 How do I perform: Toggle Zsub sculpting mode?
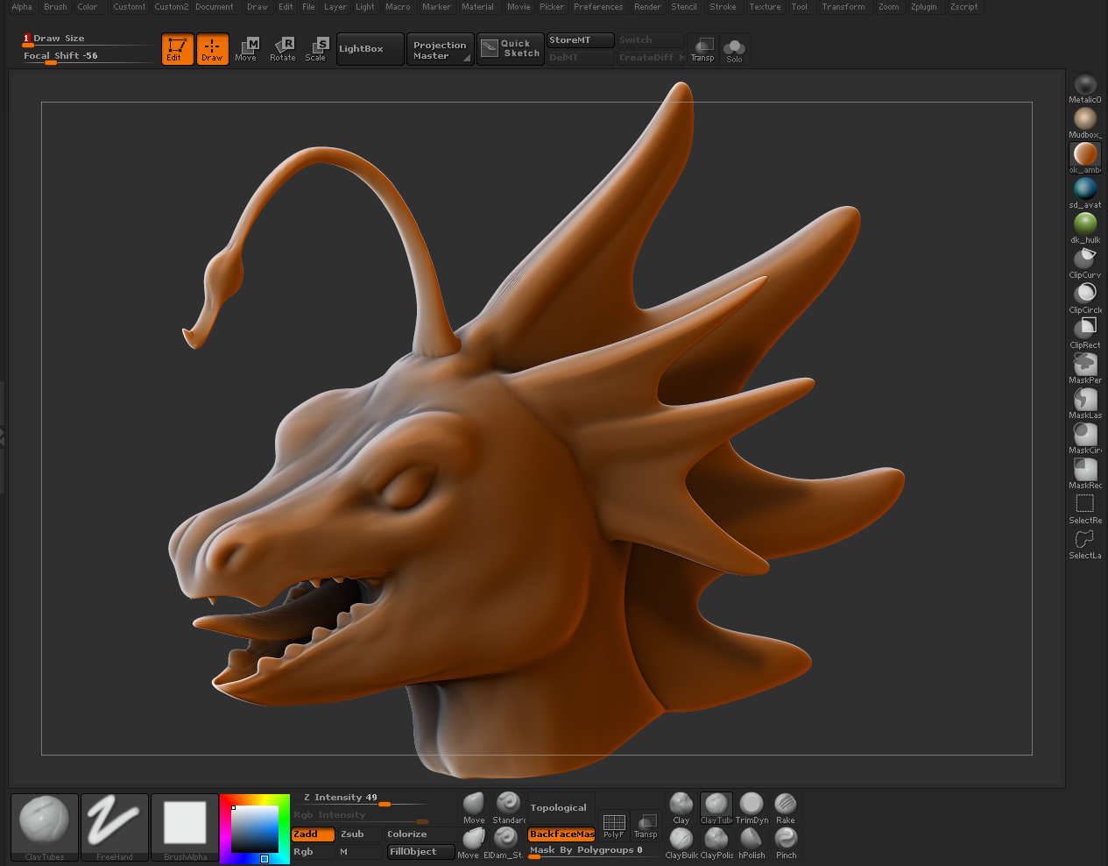point(360,834)
